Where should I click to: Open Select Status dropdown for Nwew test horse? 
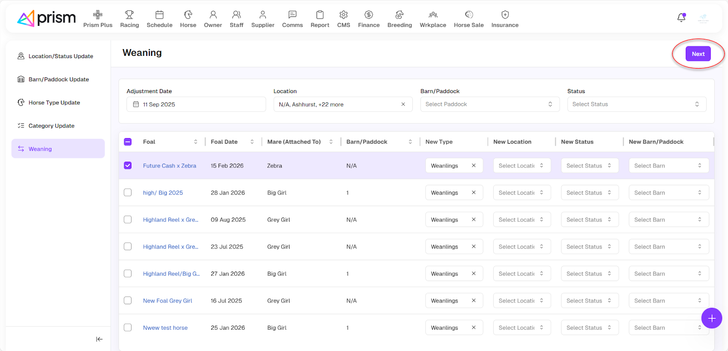pyautogui.click(x=589, y=328)
